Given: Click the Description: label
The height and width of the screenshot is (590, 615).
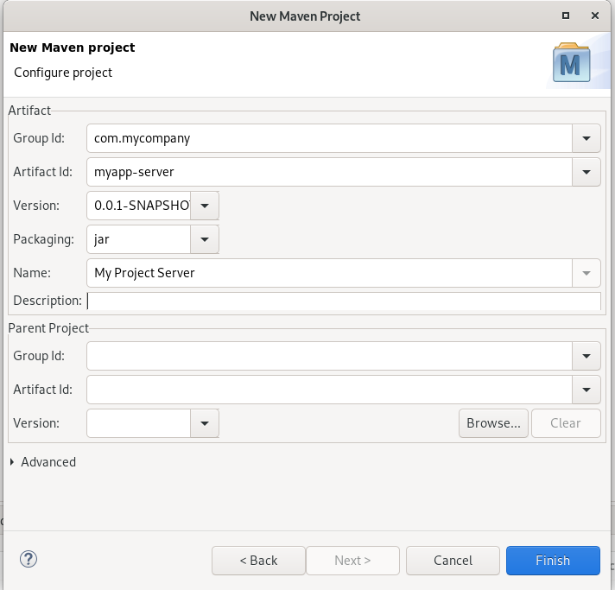Looking at the screenshot, I should tap(48, 301).
